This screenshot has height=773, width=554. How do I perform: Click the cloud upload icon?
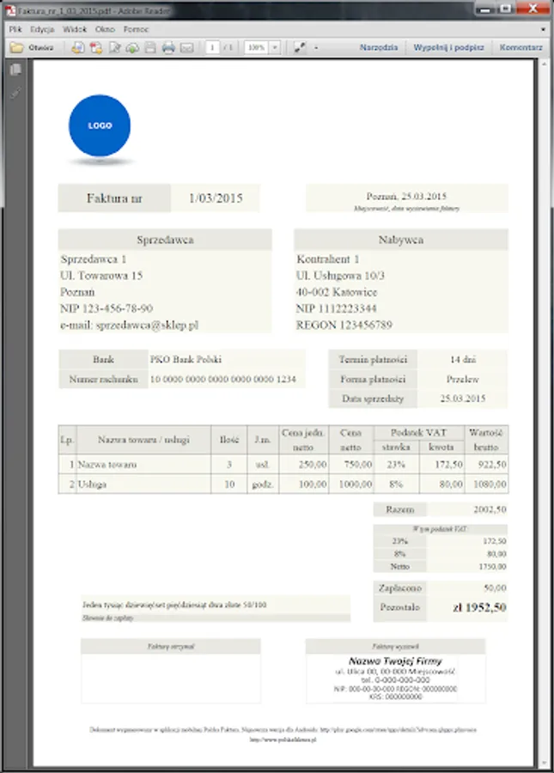click(132, 47)
